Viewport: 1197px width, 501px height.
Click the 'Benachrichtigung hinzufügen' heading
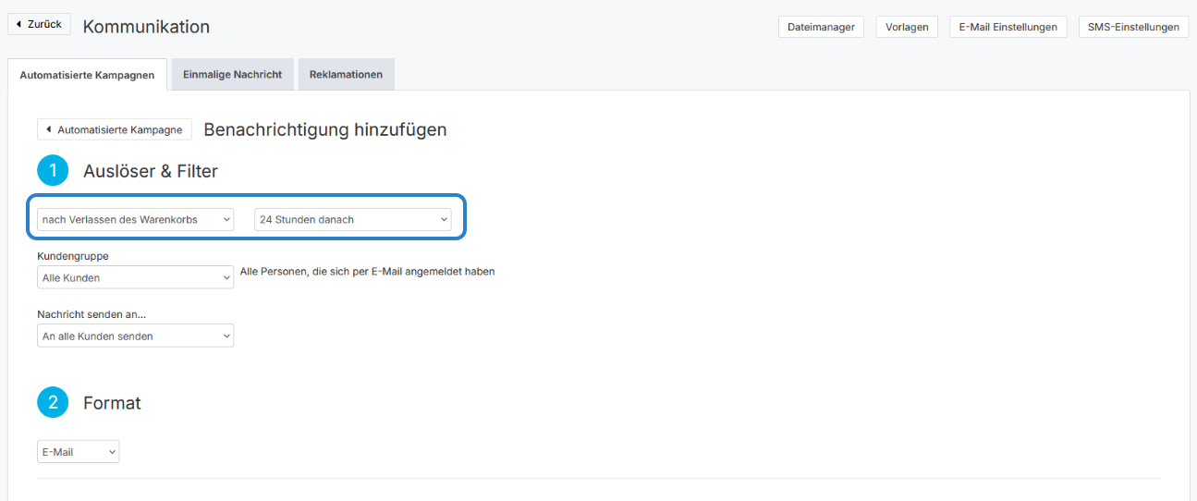tap(325, 129)
